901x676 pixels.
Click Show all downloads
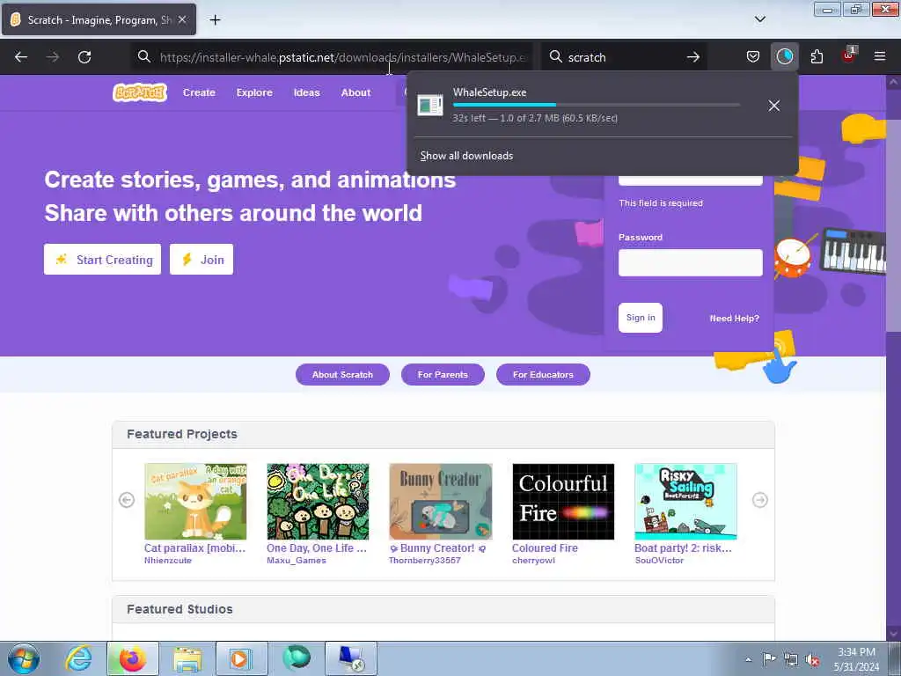click(x=466, y=156)
